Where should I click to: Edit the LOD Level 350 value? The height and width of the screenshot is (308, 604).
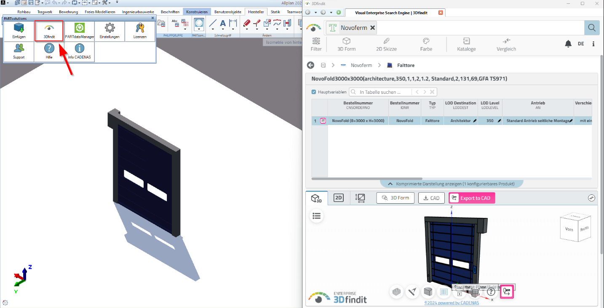tap(500, 121)
